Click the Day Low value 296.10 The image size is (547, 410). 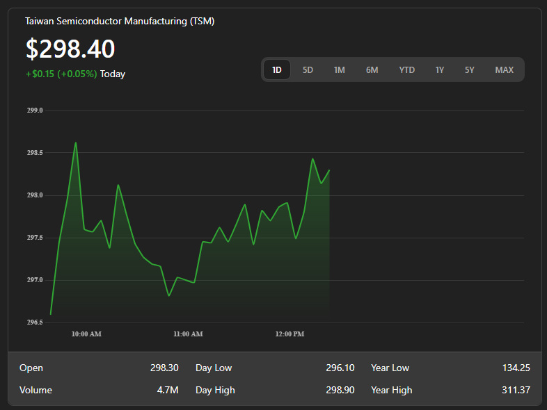(x=340, y=368)
